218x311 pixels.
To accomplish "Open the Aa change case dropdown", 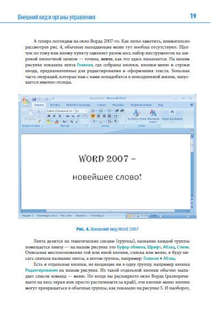I will click(x=65, y=121).
